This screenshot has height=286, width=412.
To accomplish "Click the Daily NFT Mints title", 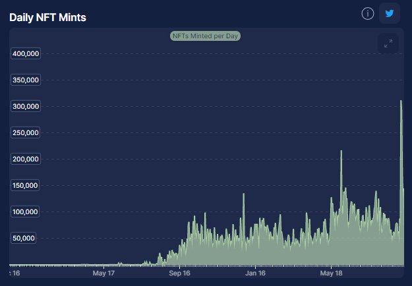I will click(48, 18).
